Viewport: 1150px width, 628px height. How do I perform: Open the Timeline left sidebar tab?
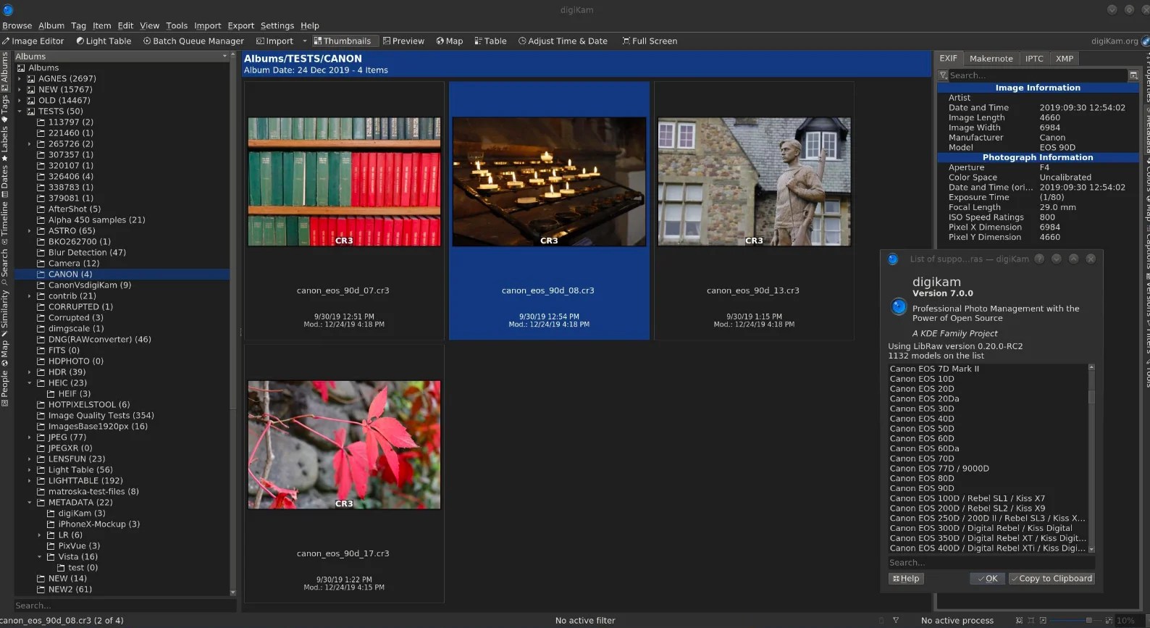5,222
